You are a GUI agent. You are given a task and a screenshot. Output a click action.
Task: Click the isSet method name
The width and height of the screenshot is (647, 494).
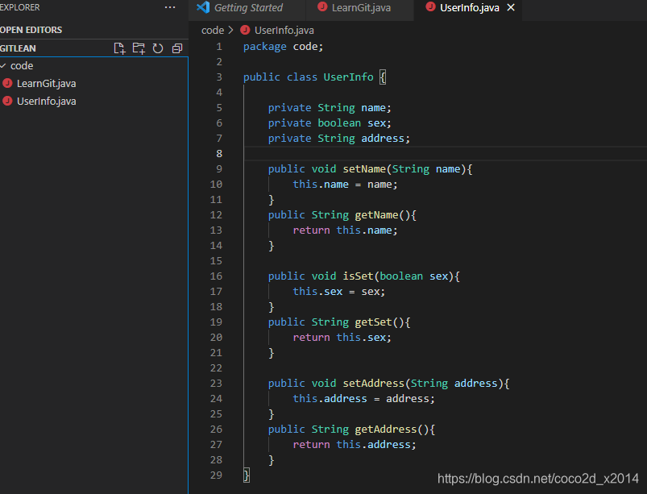[x=358, y=276]
